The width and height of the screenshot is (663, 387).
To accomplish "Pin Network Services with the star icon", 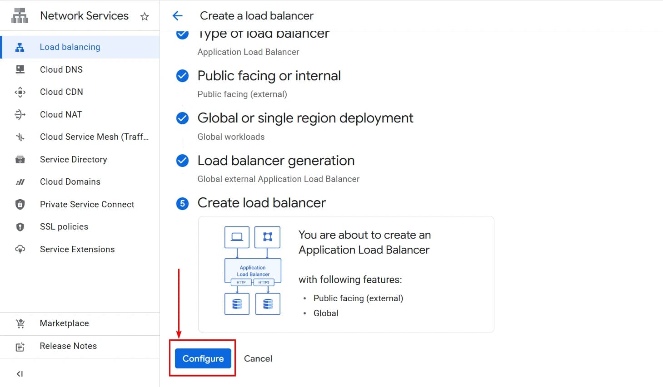I will click(x=145, y=17).
